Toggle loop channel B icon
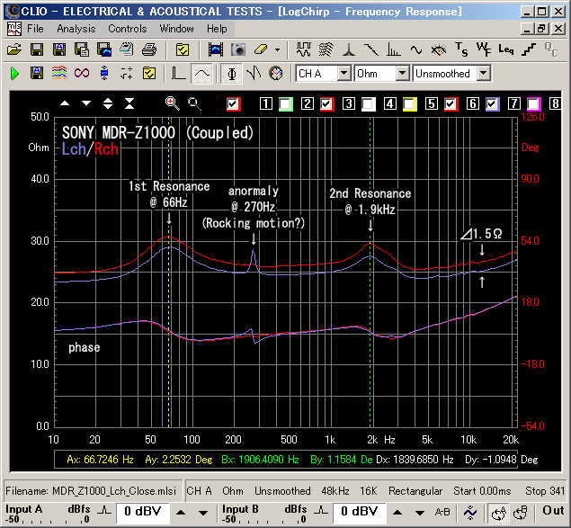 [521, 513]
